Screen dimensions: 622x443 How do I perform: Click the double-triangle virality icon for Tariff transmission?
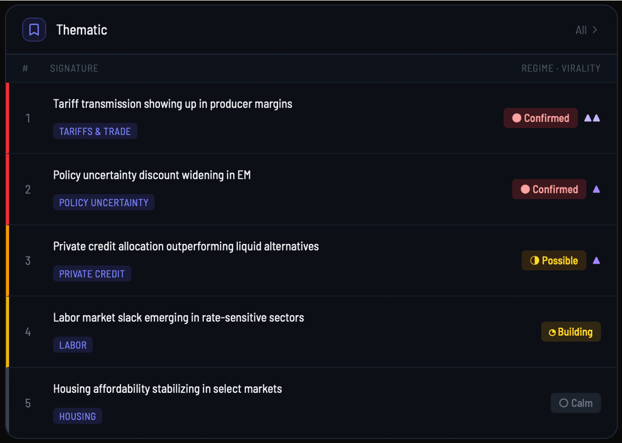(593, 118)
